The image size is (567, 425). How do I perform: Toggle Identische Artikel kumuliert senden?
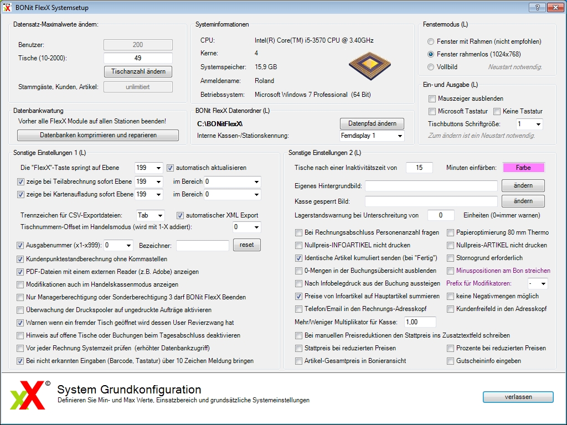pos(298,258)
